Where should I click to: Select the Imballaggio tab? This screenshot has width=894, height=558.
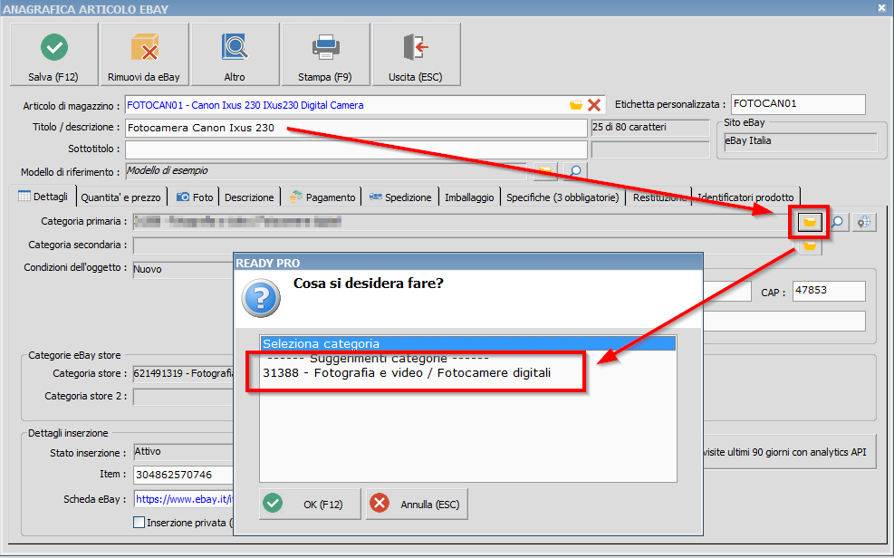tap(469, 197)
